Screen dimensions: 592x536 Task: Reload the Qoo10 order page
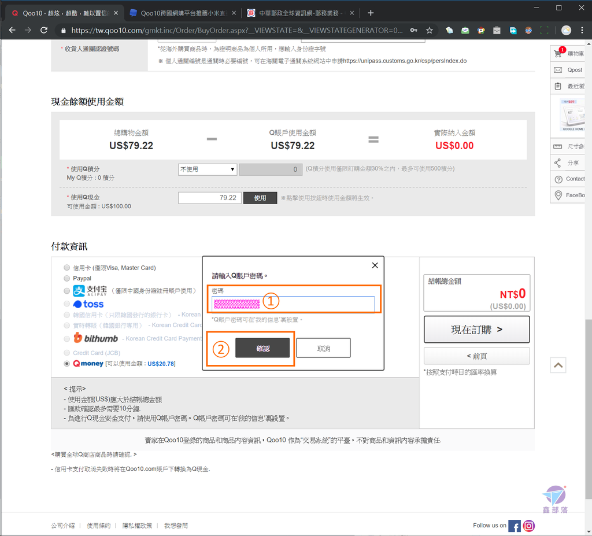point(44,30)
